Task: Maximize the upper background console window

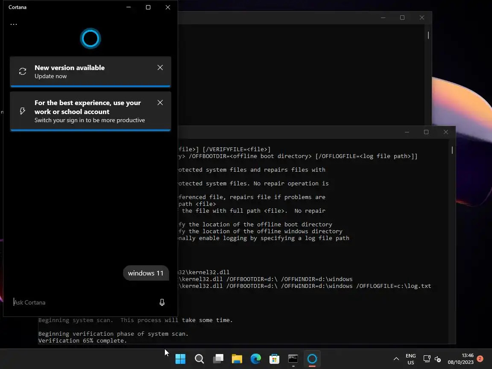Action: pos(402,18)
